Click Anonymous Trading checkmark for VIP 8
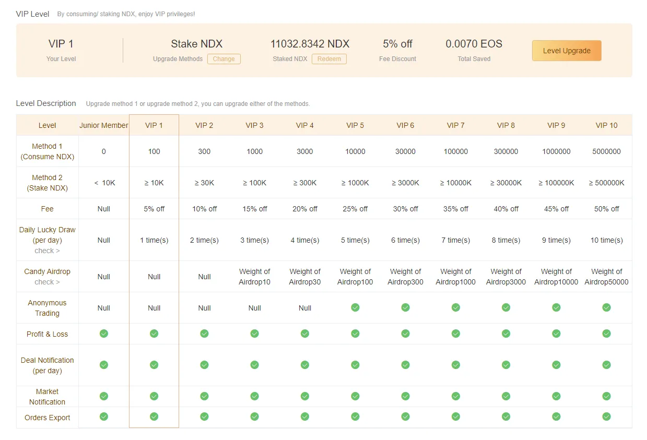 click(506, 307)
